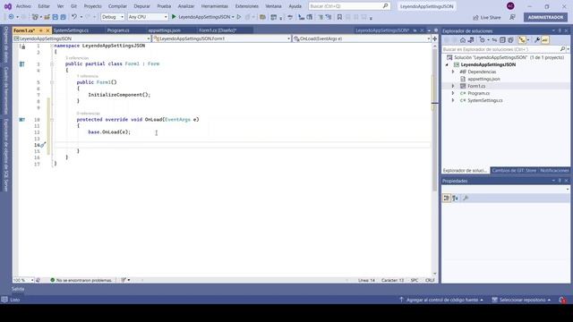Open the Any CPU platform dropdown
The image size is (573, 322).
tap(148, 17)
